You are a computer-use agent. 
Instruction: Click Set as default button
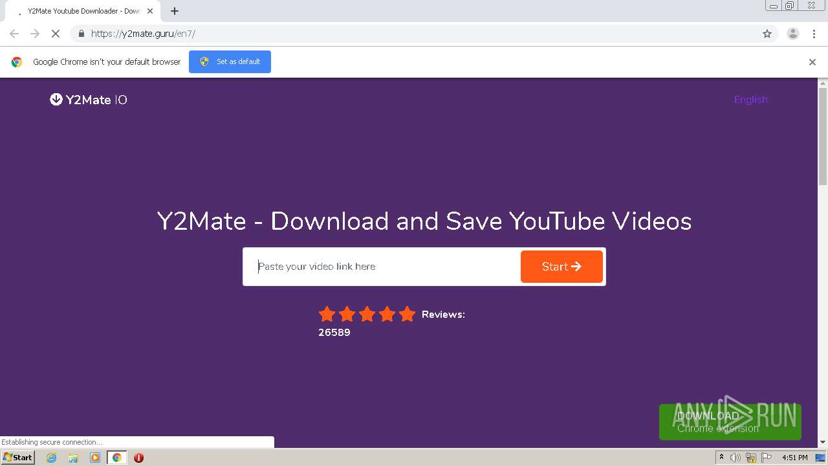coord(230,61)
